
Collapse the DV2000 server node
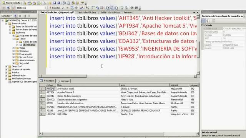(3, 20)
